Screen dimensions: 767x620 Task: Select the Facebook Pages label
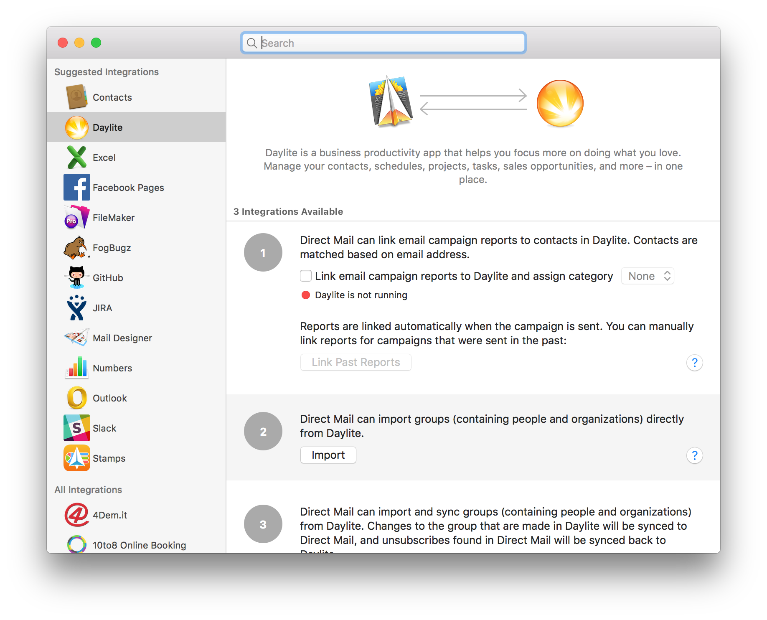point(128,188)
